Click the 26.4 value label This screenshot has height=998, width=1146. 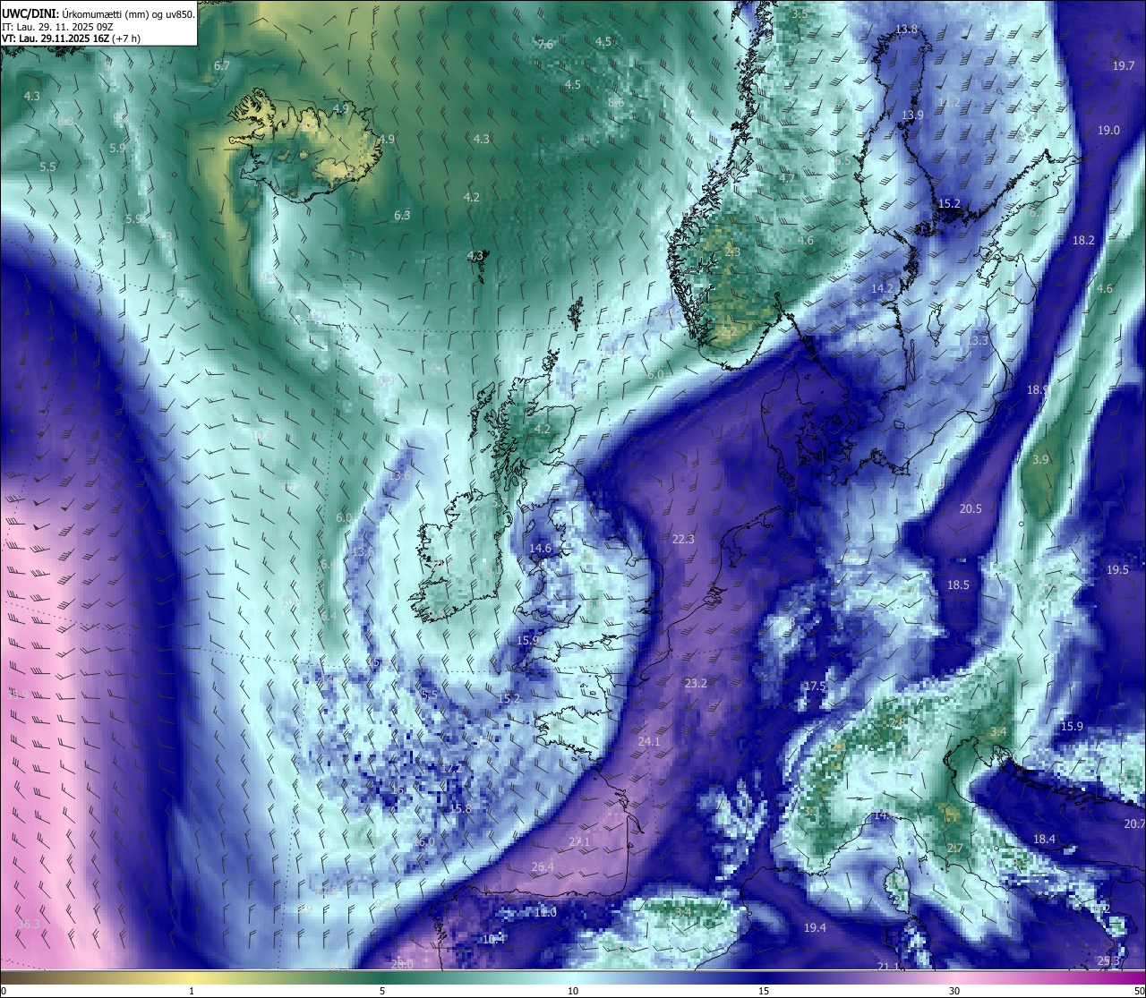click(x=543, y=866)
